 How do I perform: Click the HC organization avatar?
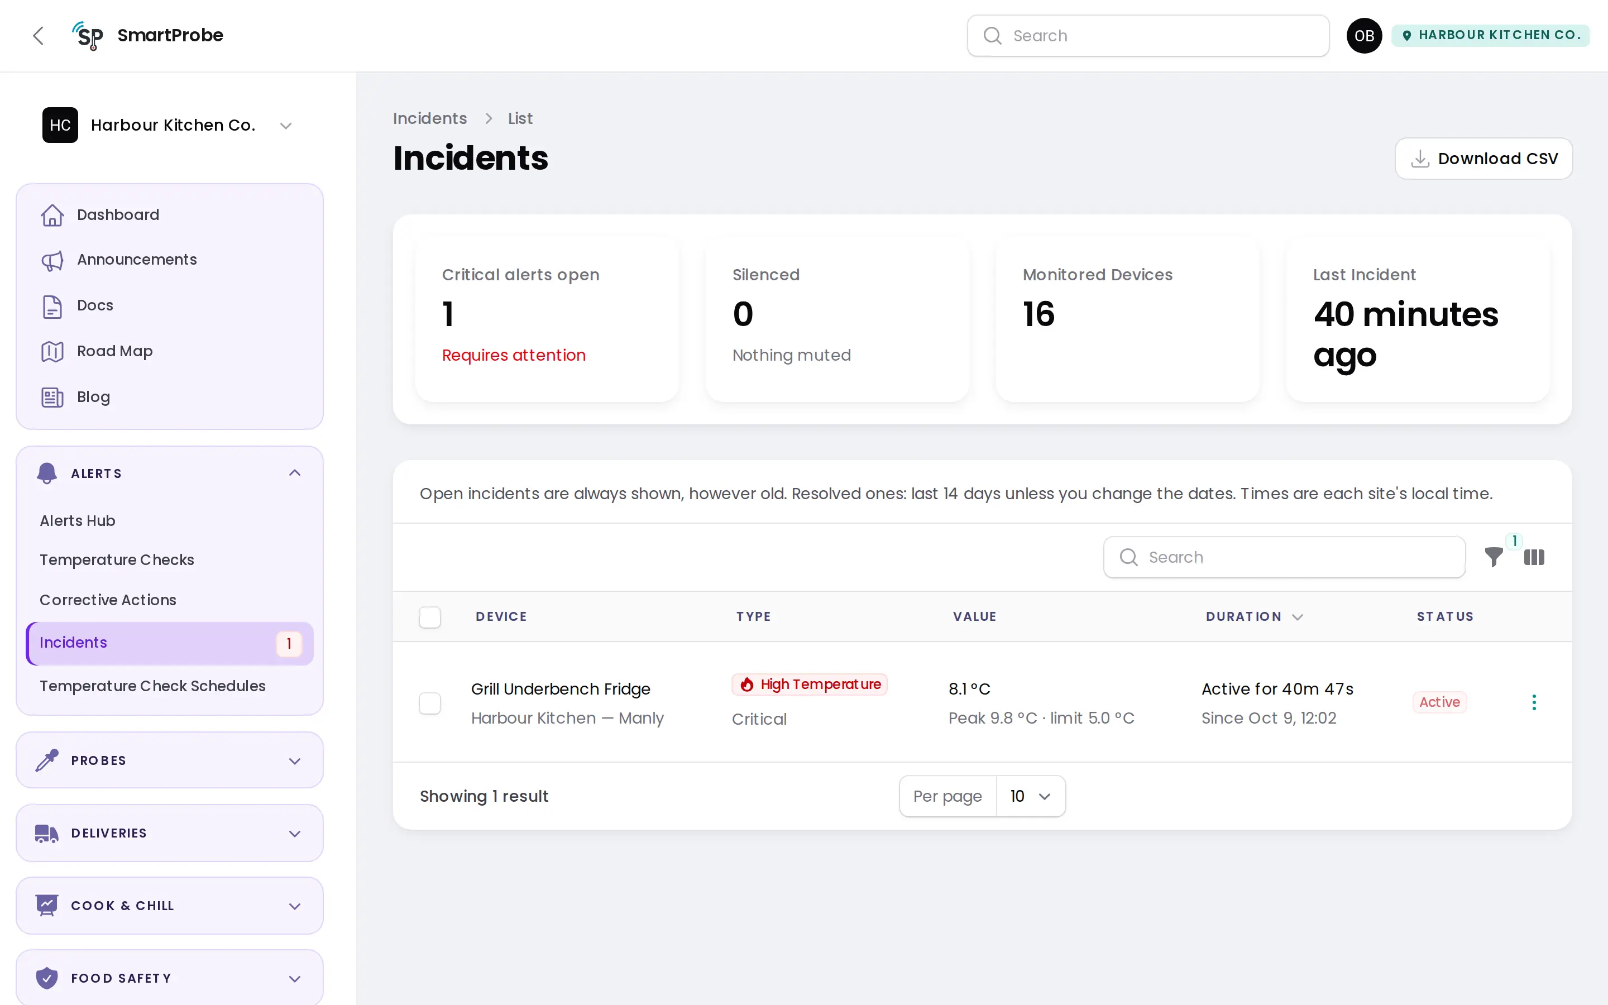tap(60, 125)
